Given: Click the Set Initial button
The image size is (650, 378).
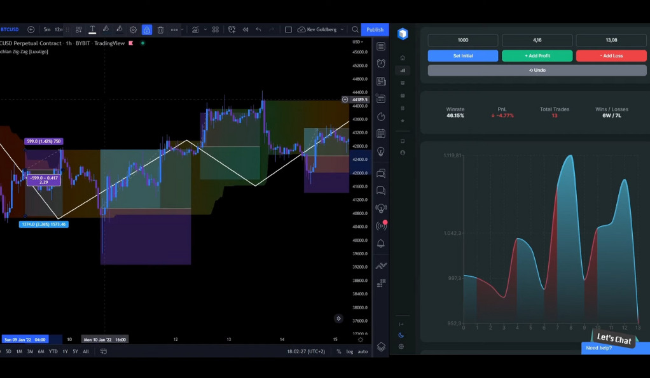Looking at the screenshot, I should (462, 56).
